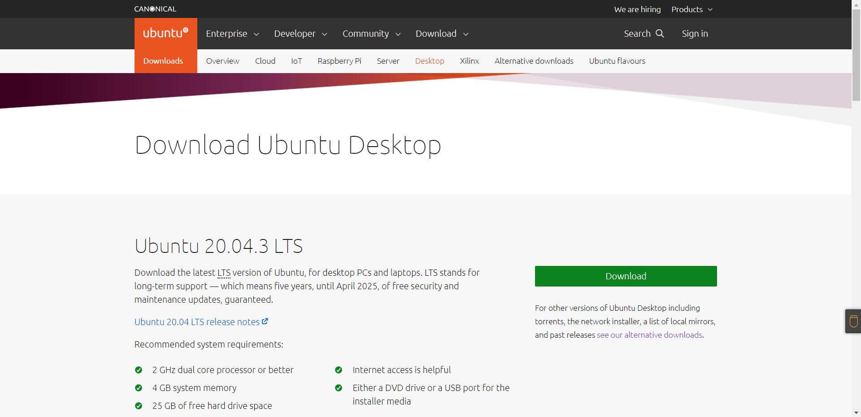Go to Alternative downloads tab
Viewport: 861px width, 417px height.
click(534, 61)
